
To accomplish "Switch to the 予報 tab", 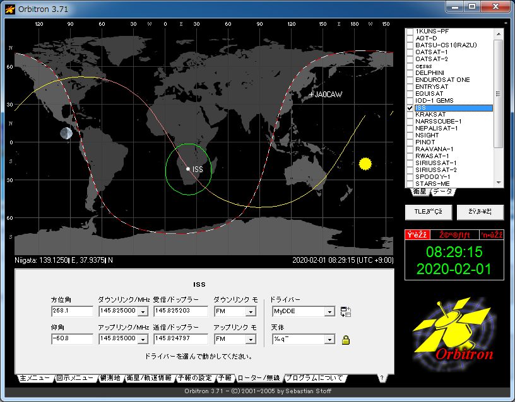I will (225, 378).
